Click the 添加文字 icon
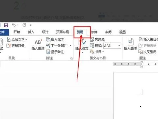 coord(9,39)
